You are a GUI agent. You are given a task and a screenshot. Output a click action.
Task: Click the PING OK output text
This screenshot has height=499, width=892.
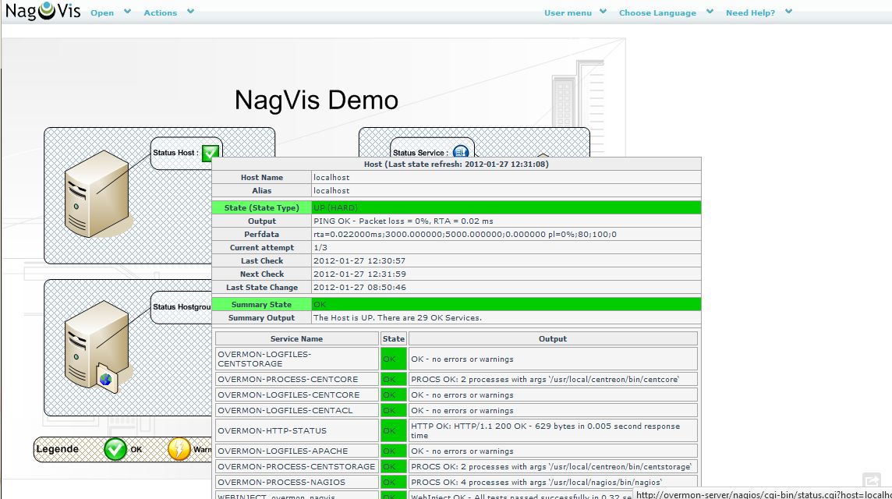403,221
